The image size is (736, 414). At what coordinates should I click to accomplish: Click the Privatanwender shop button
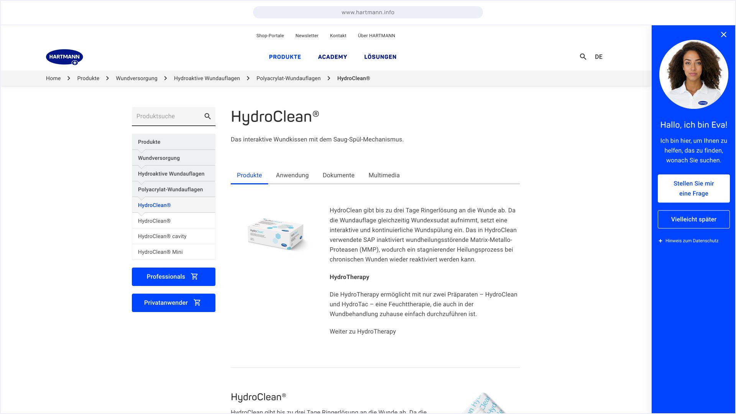tap(173, 303)
